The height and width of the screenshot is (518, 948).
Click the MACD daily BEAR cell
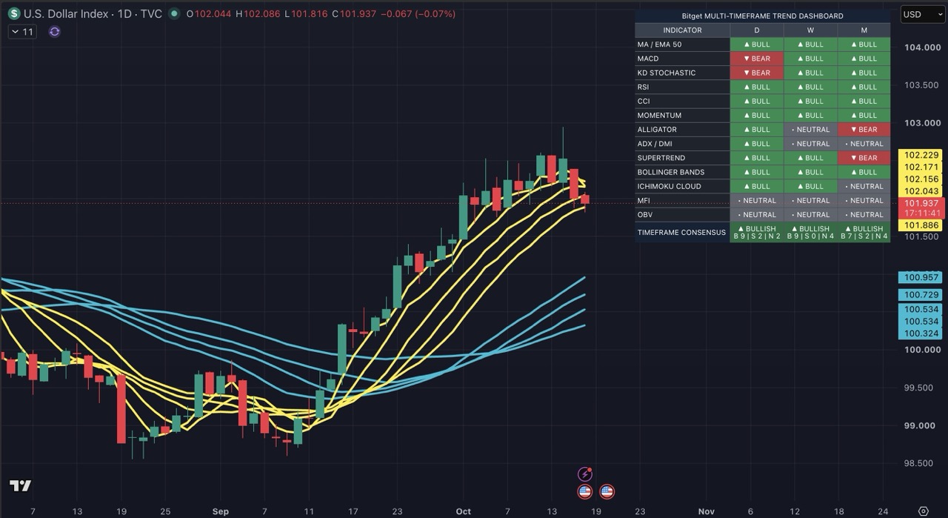(x=757, y=59)
